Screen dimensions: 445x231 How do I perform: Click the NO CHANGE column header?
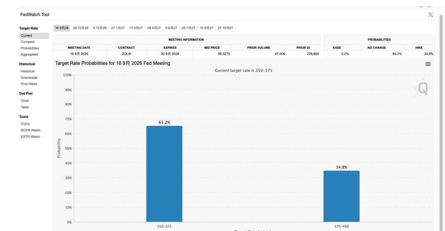377,48
